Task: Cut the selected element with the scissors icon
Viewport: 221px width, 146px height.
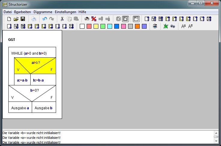Action: 62,19
